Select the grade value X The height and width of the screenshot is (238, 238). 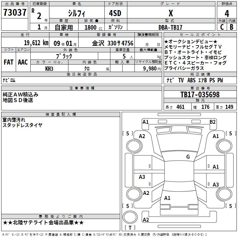click(171, 13)
